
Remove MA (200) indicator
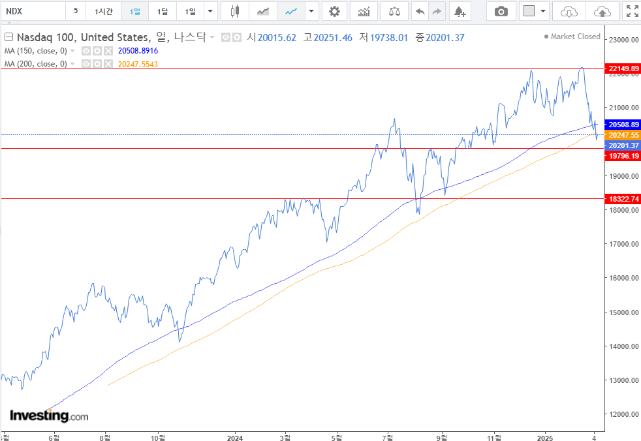108,64
